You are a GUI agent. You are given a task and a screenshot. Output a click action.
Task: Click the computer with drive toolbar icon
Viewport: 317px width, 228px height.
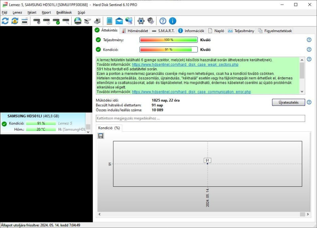[x=97, y=21]
